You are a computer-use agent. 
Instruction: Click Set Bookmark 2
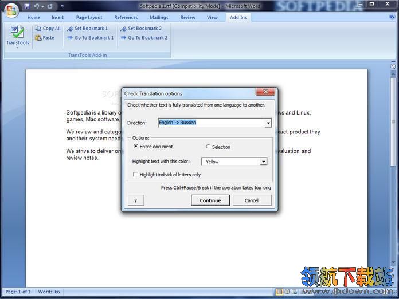pos(141,29)
